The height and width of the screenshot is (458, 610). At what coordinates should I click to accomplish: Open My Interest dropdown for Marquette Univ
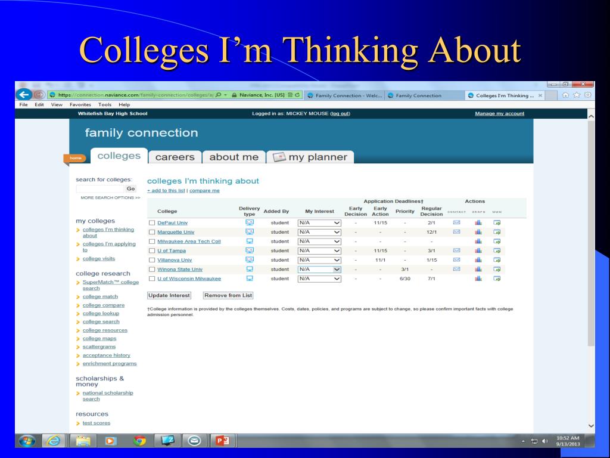point(319,232)
